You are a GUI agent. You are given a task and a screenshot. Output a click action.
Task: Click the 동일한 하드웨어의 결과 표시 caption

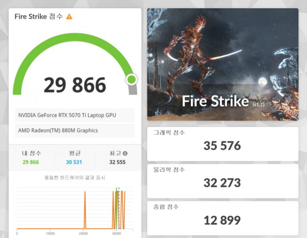coord(75,178)
